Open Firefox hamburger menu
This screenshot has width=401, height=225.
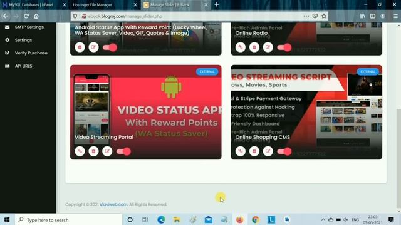click(x=395, y=16)
